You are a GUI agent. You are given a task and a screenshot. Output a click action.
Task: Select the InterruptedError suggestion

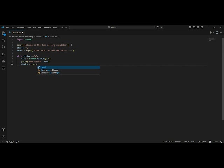(69, 70)
